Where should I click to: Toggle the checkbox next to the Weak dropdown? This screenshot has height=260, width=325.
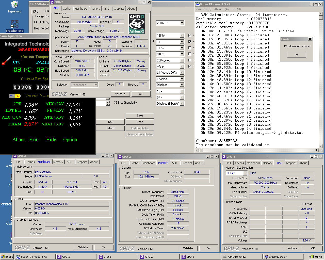190,66
